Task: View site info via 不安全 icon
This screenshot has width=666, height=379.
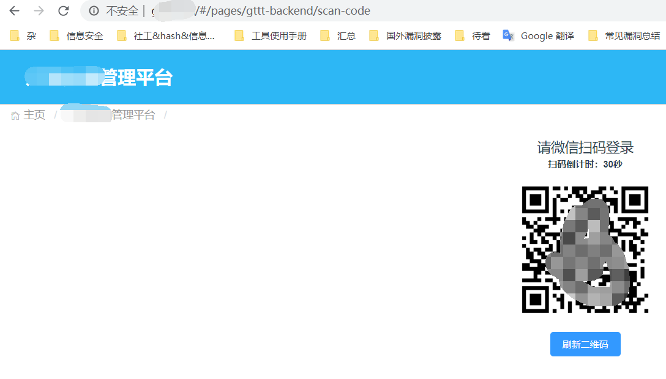Action: coord(94,10)
